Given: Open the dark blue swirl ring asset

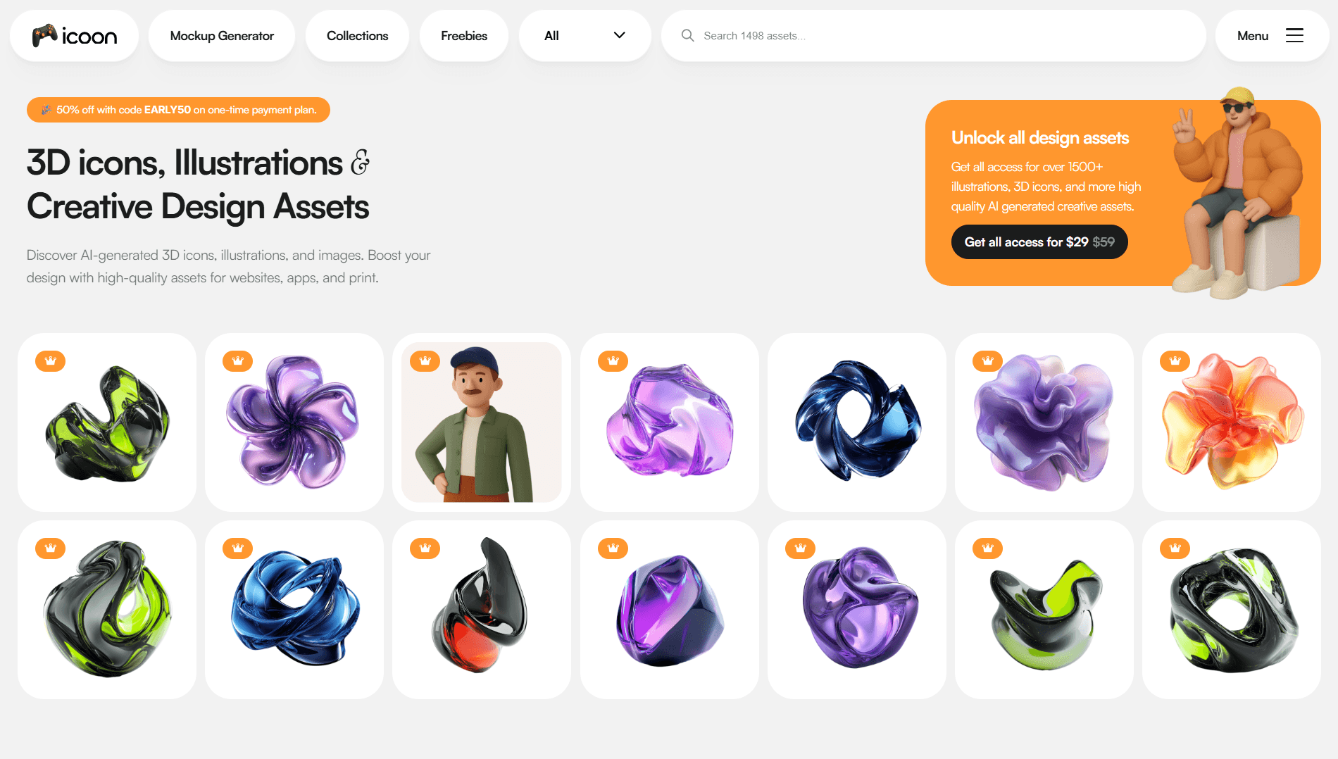Looking at the screenshot, I should [x=857, y=422].
